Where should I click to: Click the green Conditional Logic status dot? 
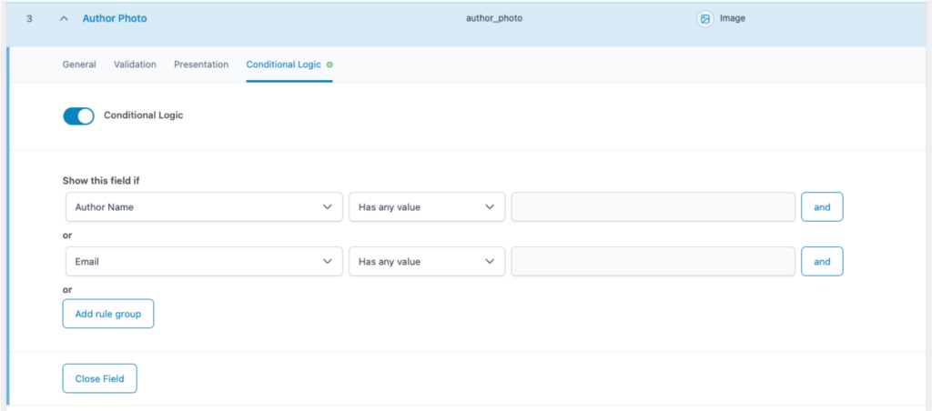point(329,65)
